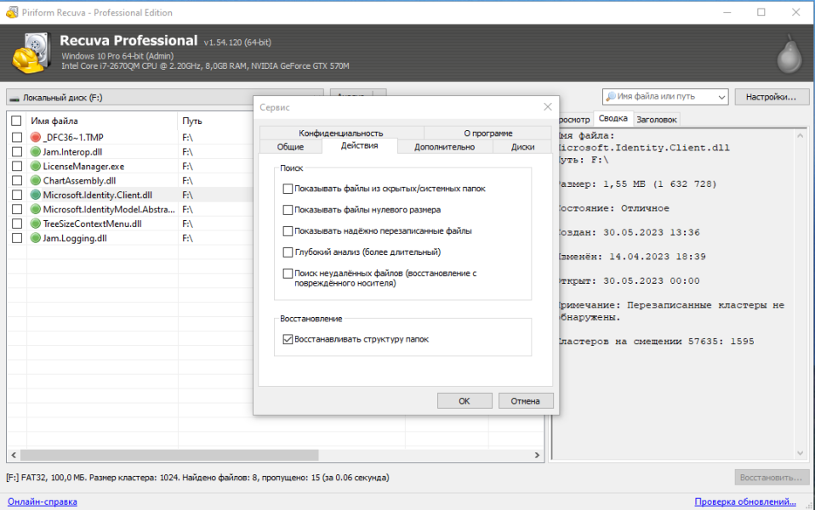The image size is (815, 510).
Task: Select the Сводка tab in info panel
Action: click(x=613, y=118)
